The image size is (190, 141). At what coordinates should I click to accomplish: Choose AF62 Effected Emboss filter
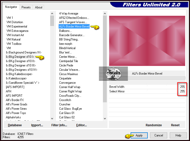[x=74, y=18]
